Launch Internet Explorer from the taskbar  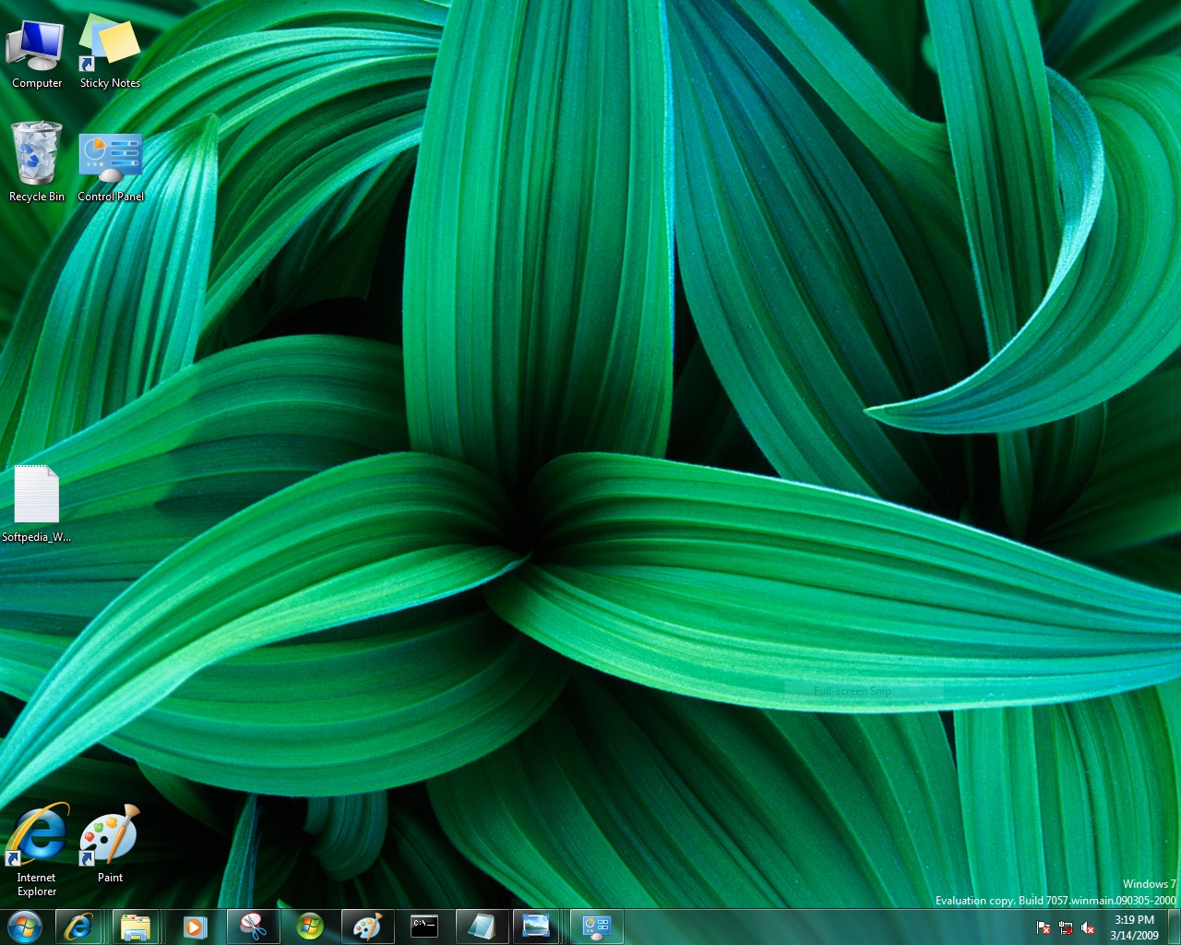click(79, 927)
